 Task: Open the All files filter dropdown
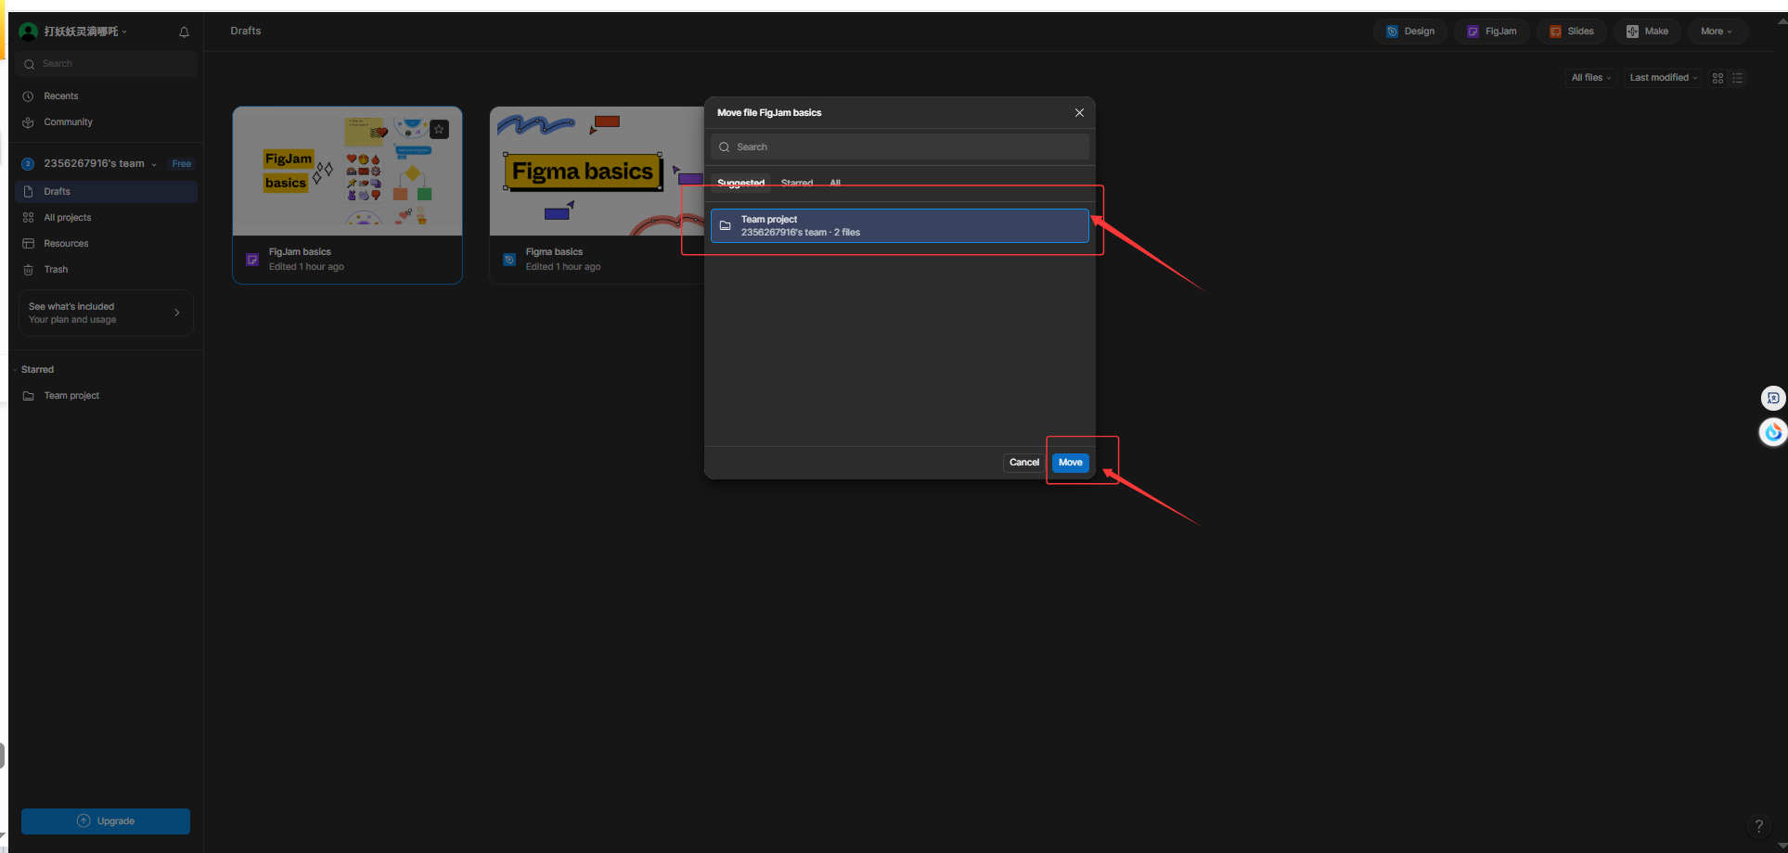[1591, 78]
